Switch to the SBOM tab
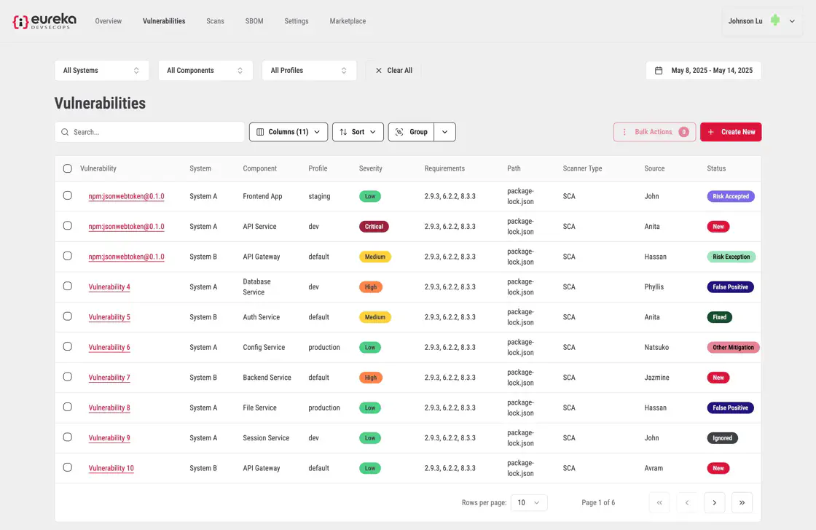The image size is (816, 530). coord(255,21)
